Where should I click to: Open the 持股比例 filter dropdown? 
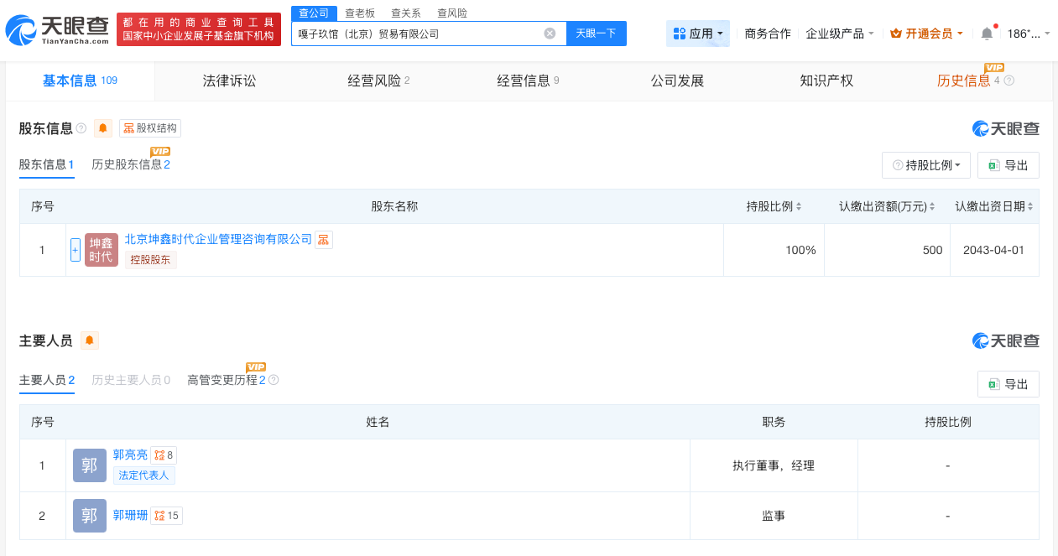point(926,164)
